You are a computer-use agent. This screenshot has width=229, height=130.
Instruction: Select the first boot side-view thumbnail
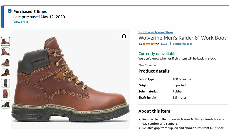[x=5, y=41]
